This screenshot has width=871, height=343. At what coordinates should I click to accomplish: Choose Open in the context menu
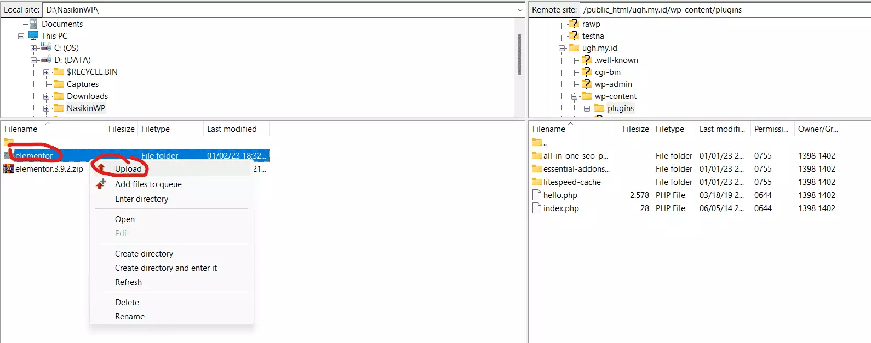point(125,219)
